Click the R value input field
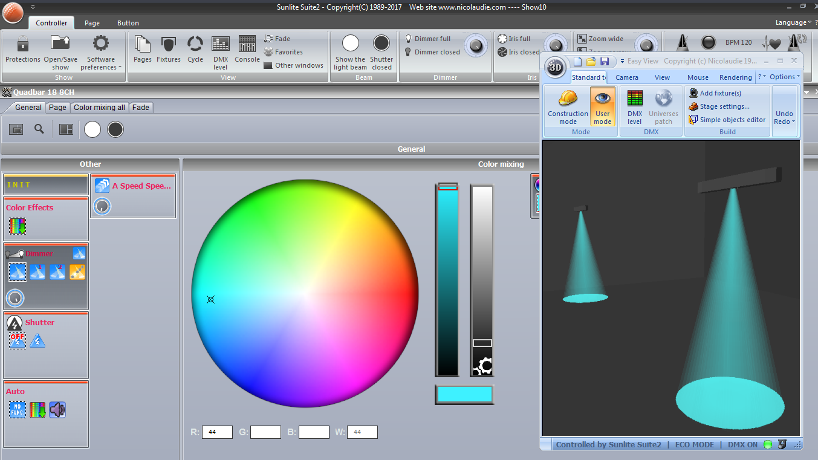The image size is (818, 460). click(217, 432)
